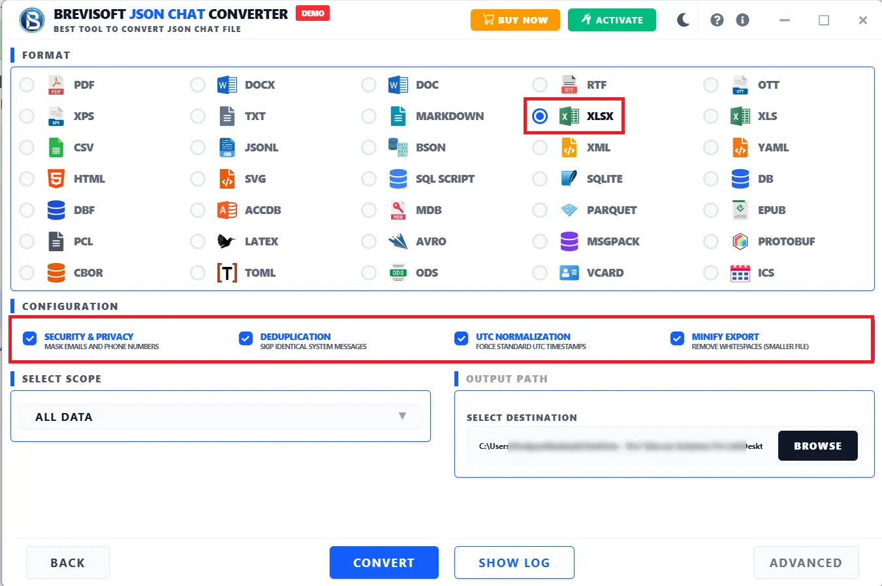Image resolution: width=882 pixels, height=586 pixels.
Task: Click the SQL Script database icon
Action: click(x=398, y=179)
